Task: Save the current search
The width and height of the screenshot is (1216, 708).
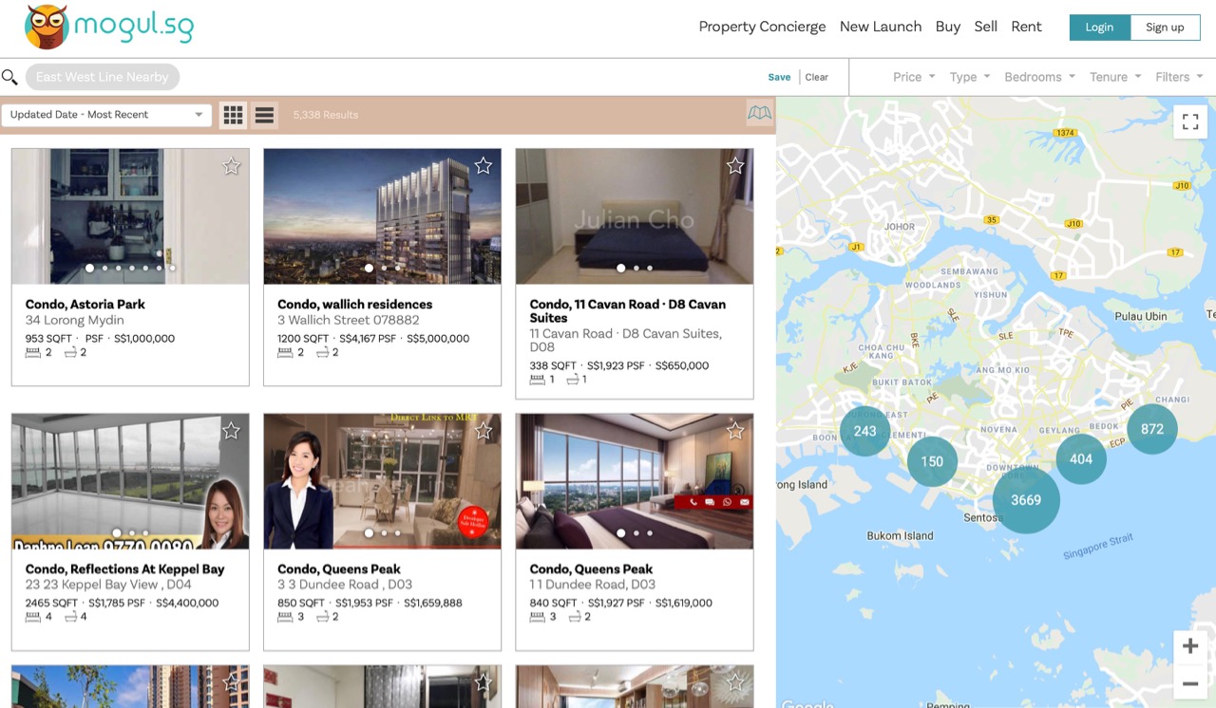Action: point(779,77)
